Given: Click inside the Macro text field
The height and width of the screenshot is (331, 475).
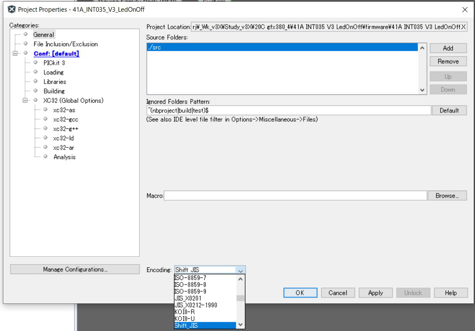Looking at the screenshot, I should click(295, 196).
